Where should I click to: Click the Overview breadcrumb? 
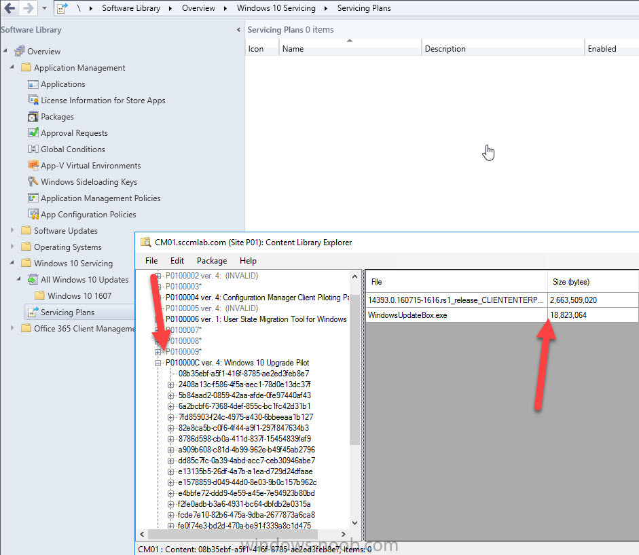tap(198, 8)
